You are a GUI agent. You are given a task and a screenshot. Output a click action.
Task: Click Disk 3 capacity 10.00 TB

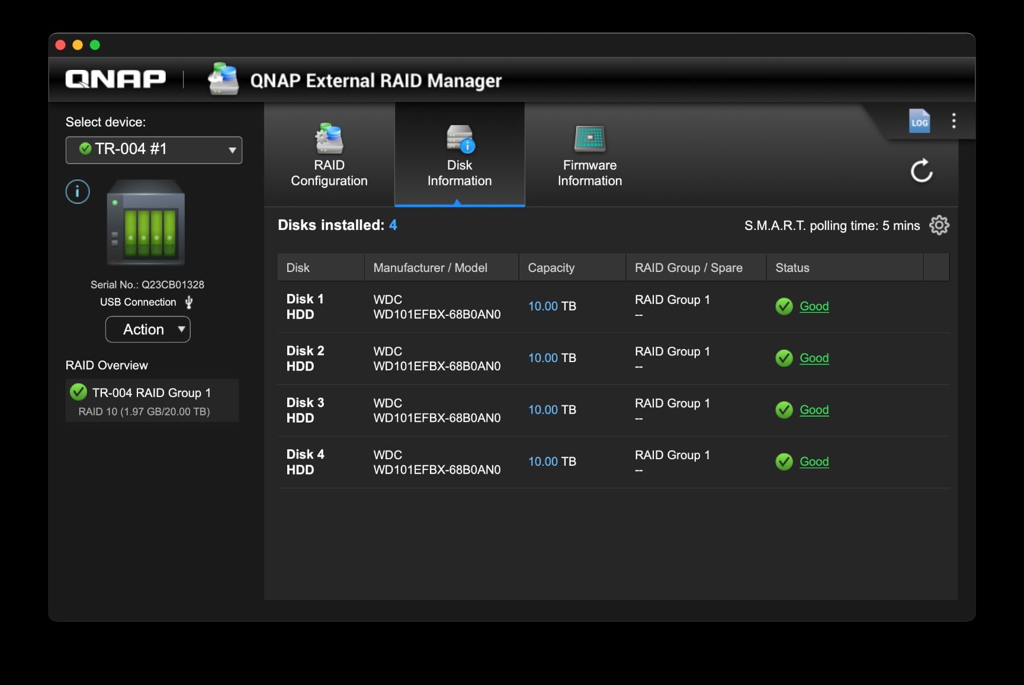click(552, 409)
